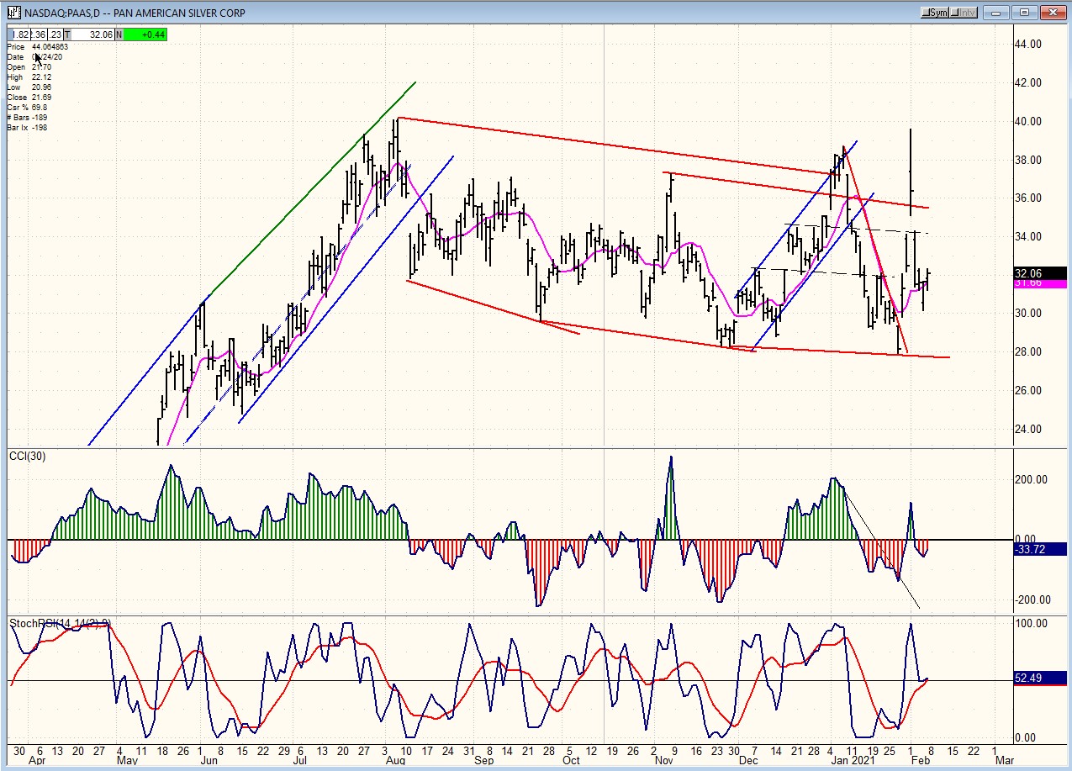Select the StochRSI indicator label

tap(59, 623)
